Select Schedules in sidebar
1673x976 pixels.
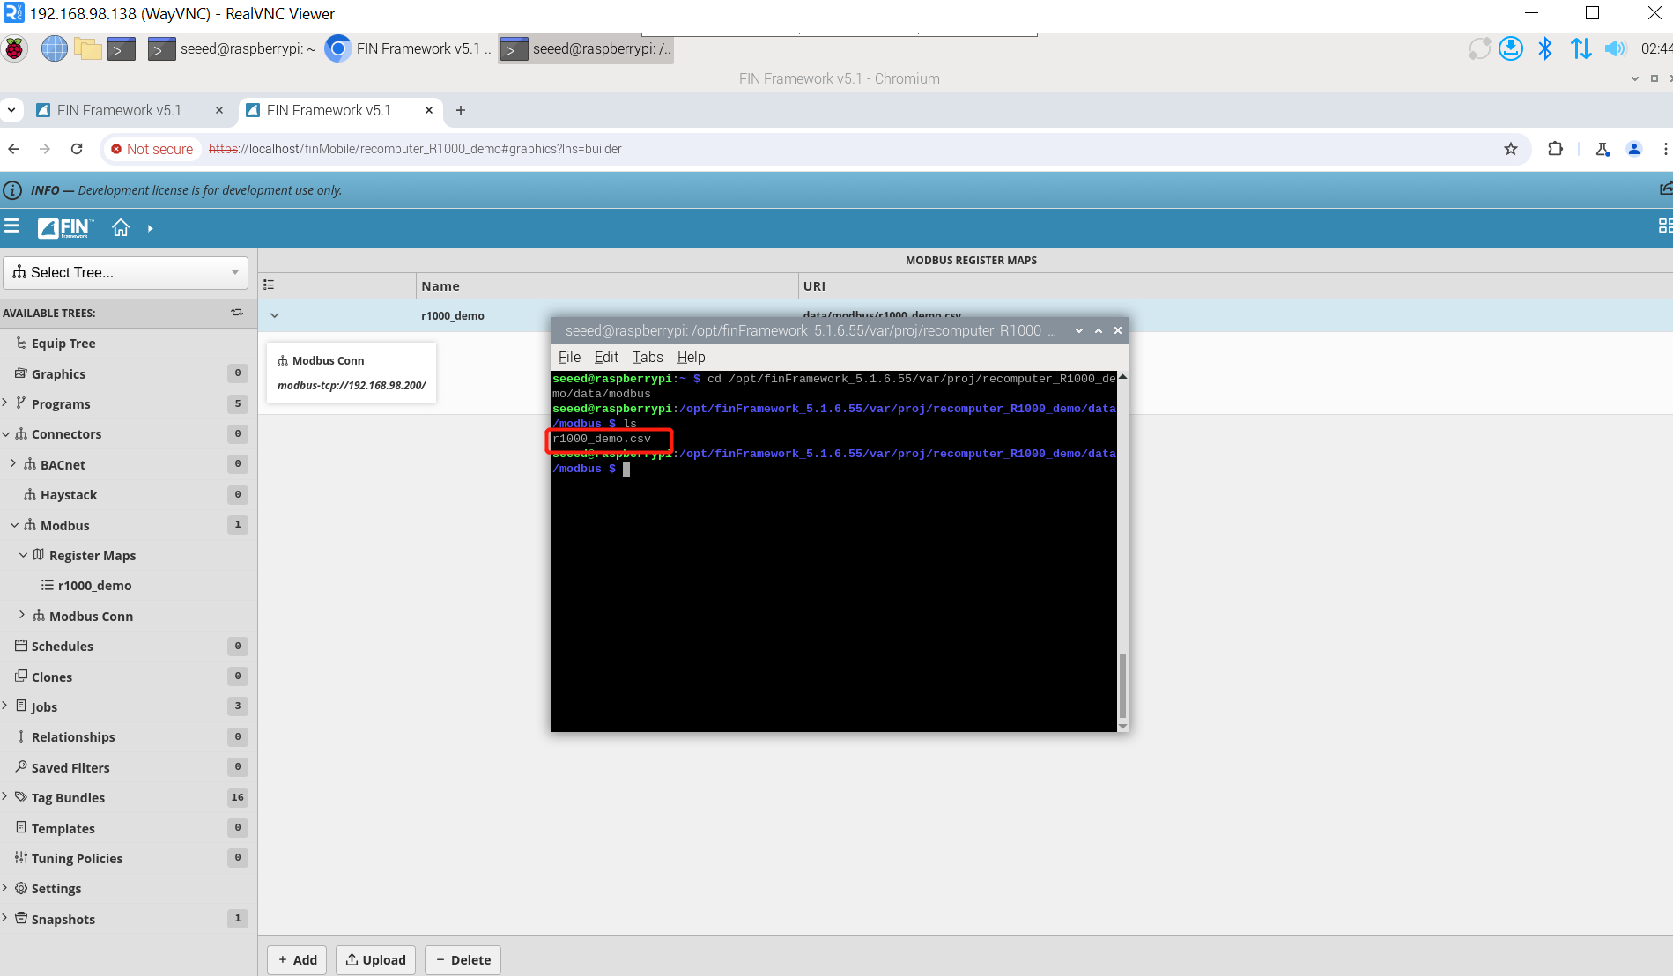(x=62, y=647)
